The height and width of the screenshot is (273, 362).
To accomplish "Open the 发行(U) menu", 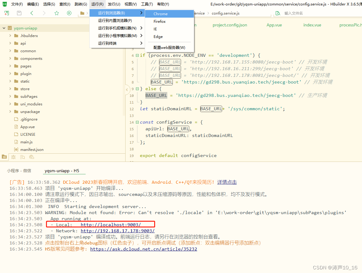I will coord(113,4).
